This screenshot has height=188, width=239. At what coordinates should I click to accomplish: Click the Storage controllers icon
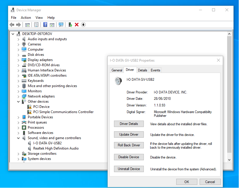coord(24,154)
